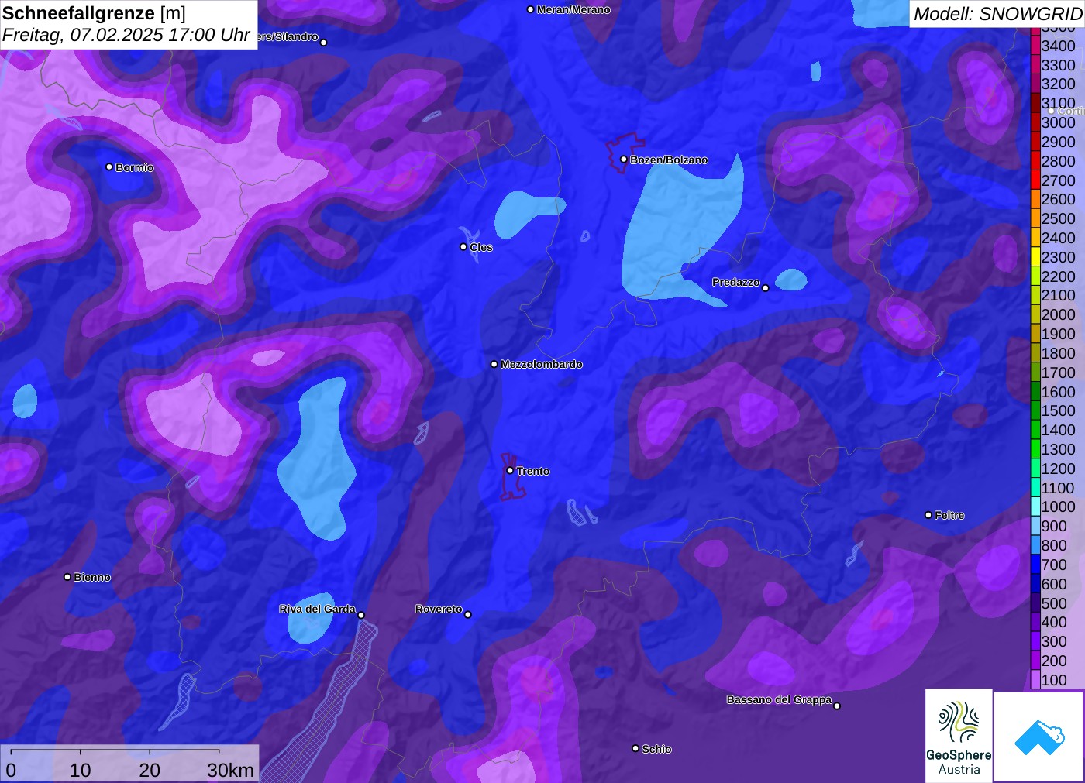Click the 3400 legend value
The width and height of the screenshot is (1085, 783).
coord(1059,46)
